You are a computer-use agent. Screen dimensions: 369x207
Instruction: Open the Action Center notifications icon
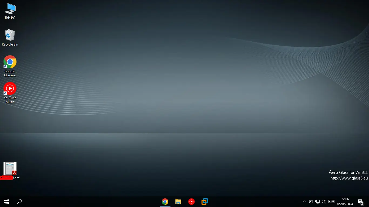pyautogui.click(x=361, y=202)
